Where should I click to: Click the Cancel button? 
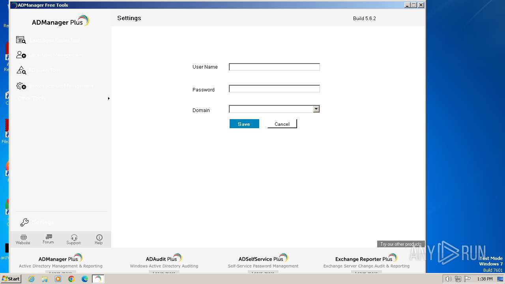pos(282,124)
